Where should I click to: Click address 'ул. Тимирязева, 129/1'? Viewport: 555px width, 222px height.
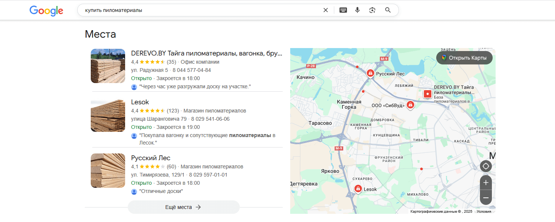[x=158, y=175]
